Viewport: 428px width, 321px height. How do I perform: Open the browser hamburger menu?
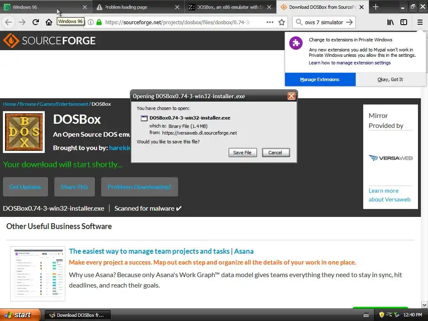coord(420,23)
